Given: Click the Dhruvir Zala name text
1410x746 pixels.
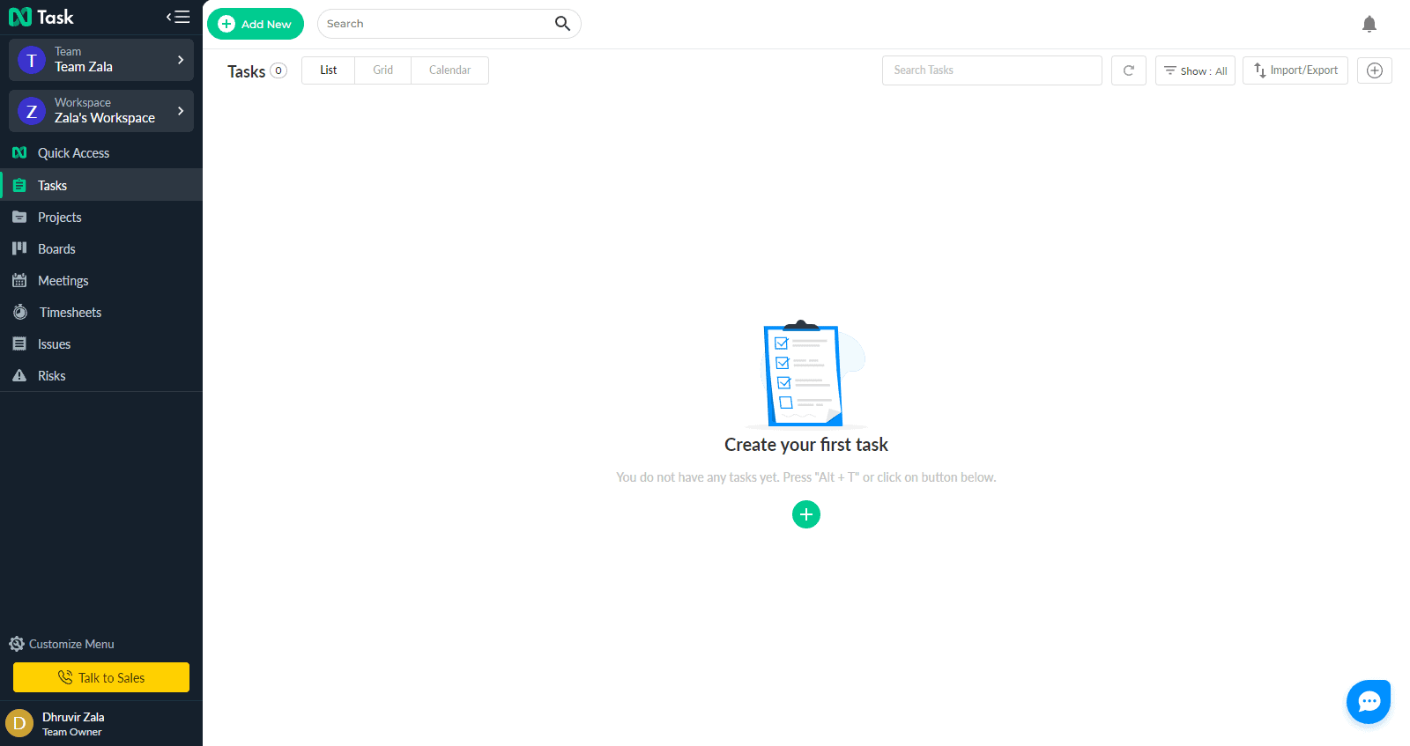Looking at the screenshot, I should 73,717.
